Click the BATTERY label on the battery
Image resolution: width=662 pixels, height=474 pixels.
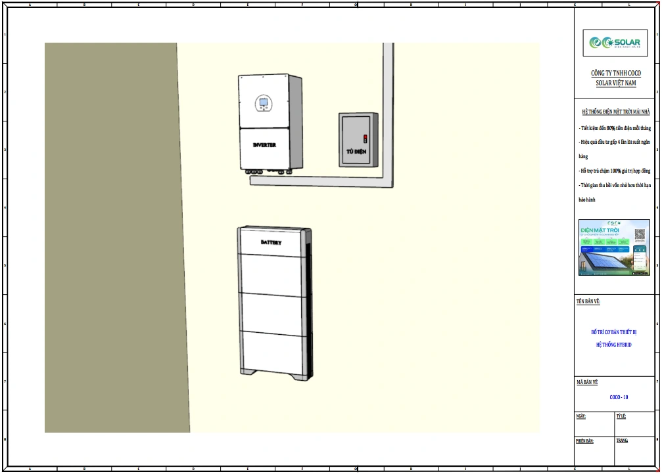tap(271, 243)
